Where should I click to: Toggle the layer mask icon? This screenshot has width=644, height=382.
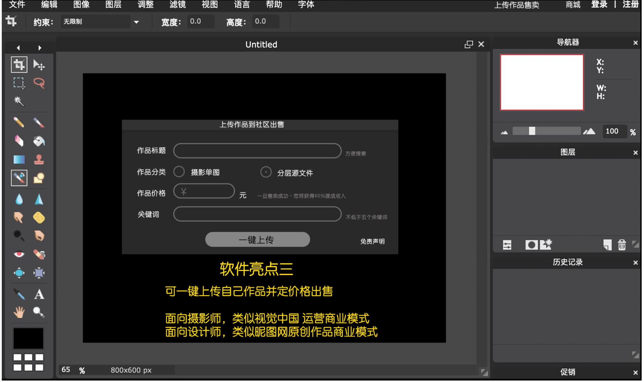click(531, 245)
